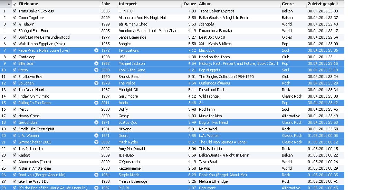Screen dimensions: 373x190
Task: Select the track The Dead Heart
Action: 31,90
